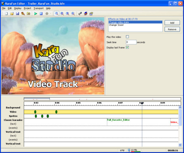Click the 0:07 mark on the time ruler
Image resolution: width=184 pixels, height=153 pixels.
point(120,103)
